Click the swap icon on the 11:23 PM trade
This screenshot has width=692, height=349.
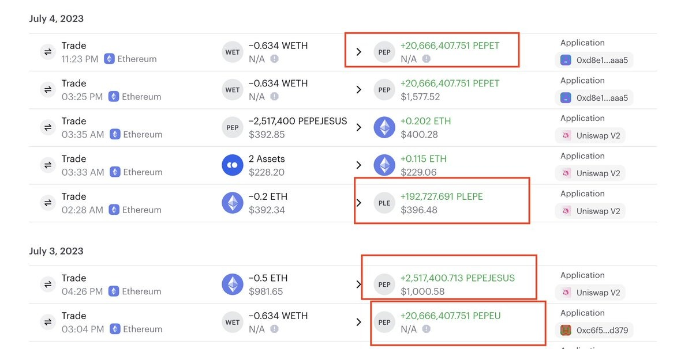tap(47, 52)
